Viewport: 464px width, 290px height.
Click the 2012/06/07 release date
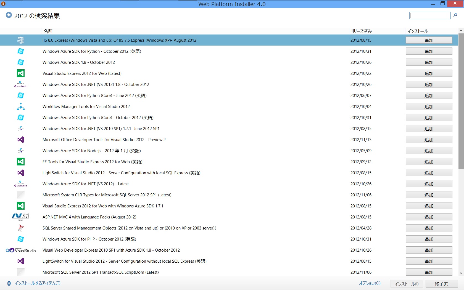[361, 96]
